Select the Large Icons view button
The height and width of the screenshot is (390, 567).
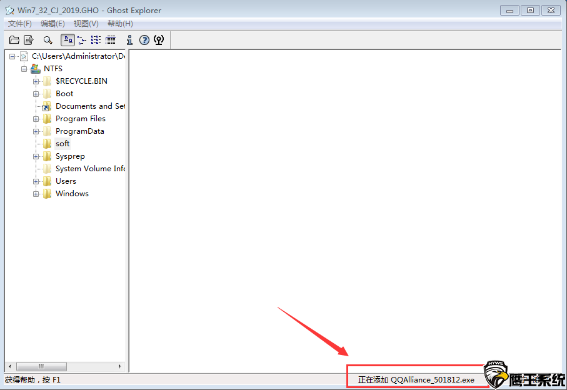(x=68, y=40)
